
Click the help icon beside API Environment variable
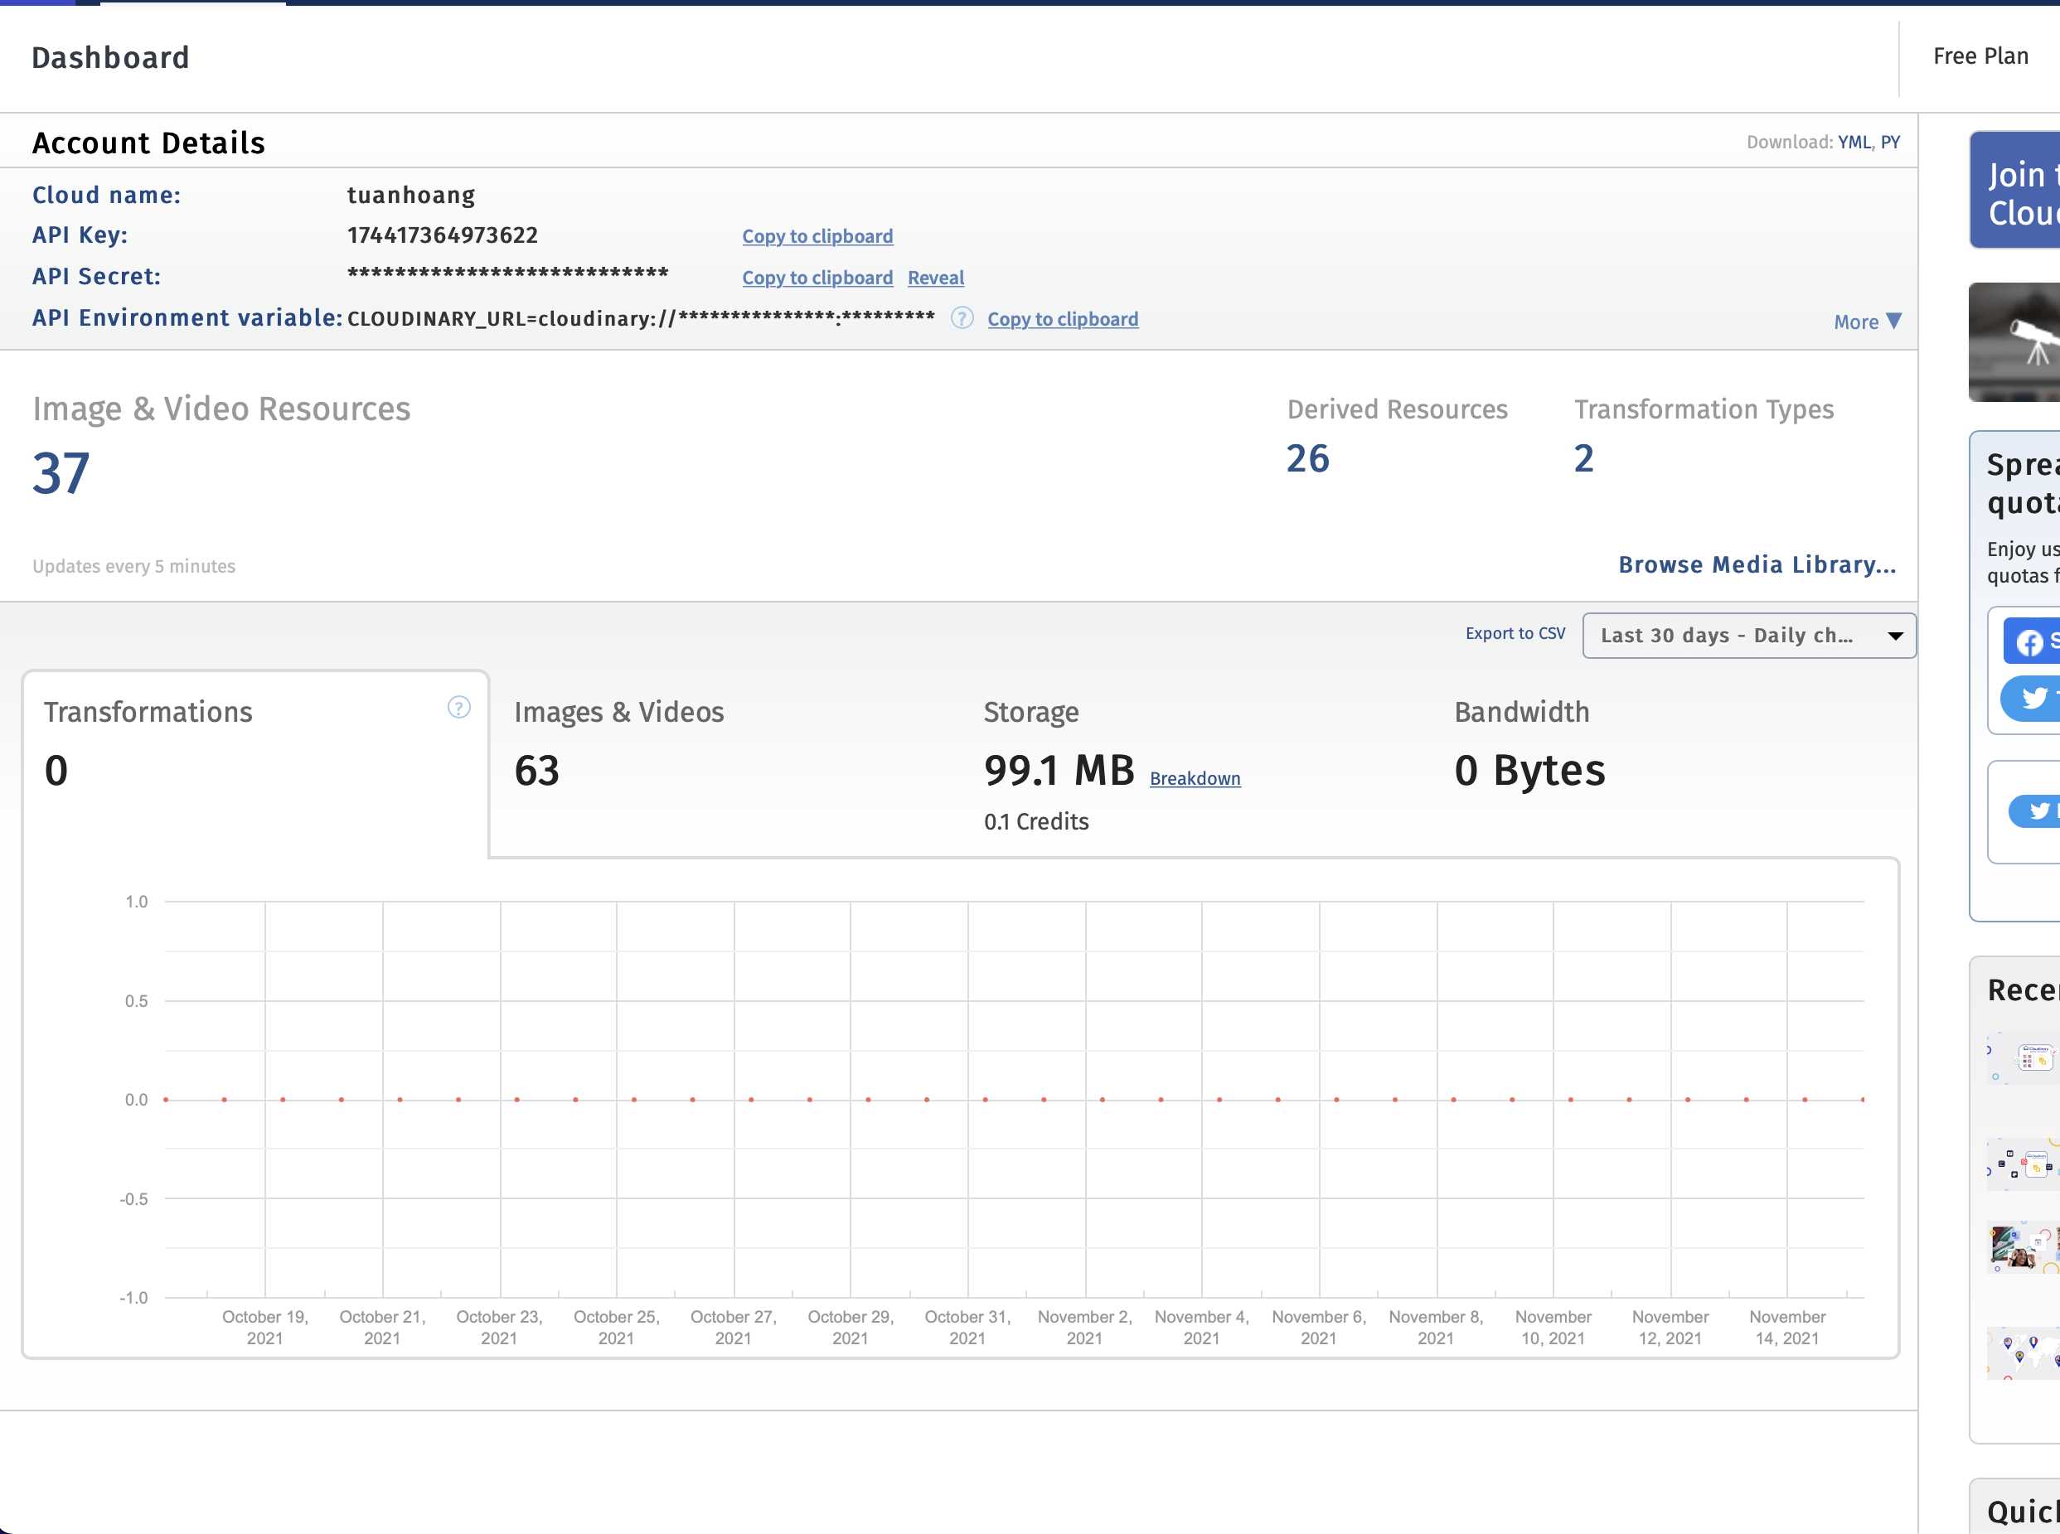pos(962,318)
